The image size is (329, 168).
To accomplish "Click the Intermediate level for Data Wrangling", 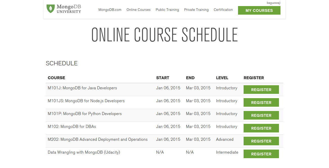I will (227, 152).
